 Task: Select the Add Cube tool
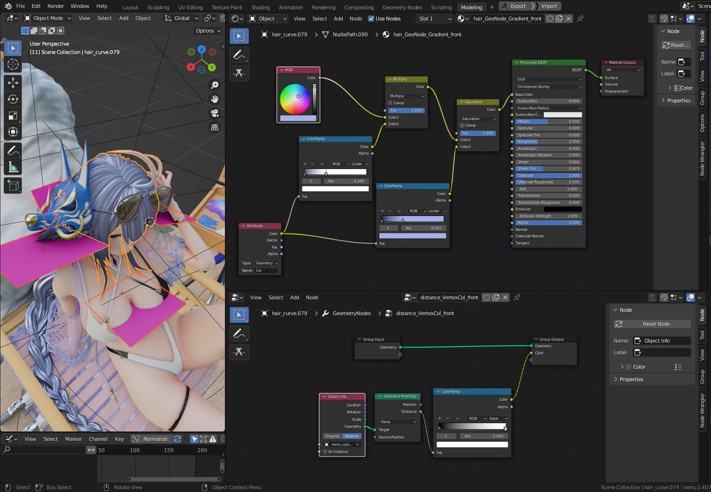pyautogui.click(x=12, y=186)
